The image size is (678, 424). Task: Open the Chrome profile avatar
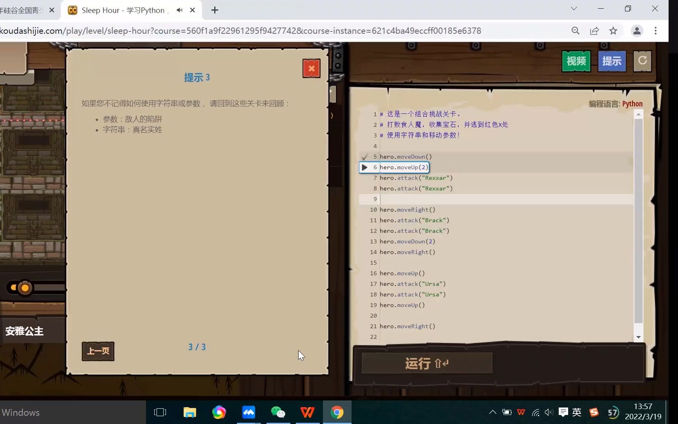point(637,31)
